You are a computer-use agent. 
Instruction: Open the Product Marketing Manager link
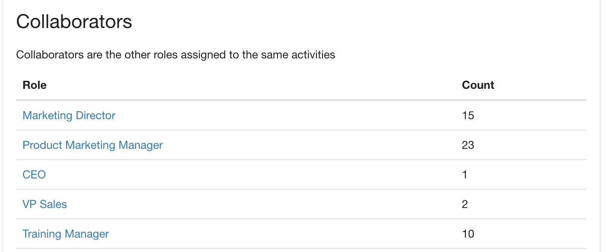click(x=93, y=145)
